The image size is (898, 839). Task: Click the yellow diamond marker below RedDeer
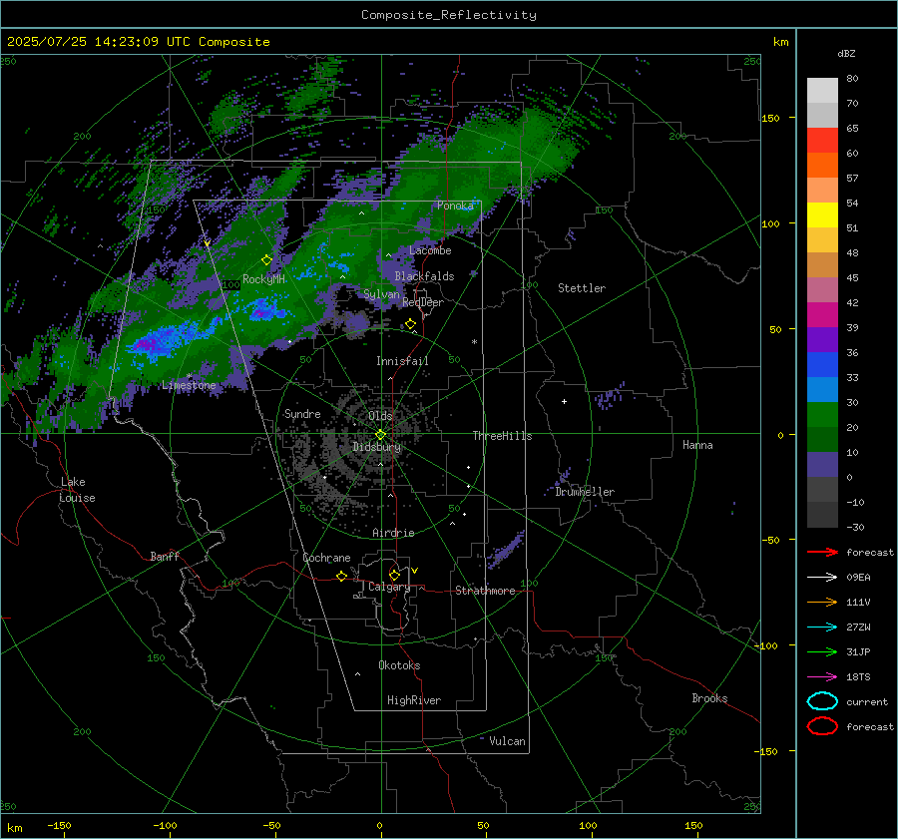[410, 324]
